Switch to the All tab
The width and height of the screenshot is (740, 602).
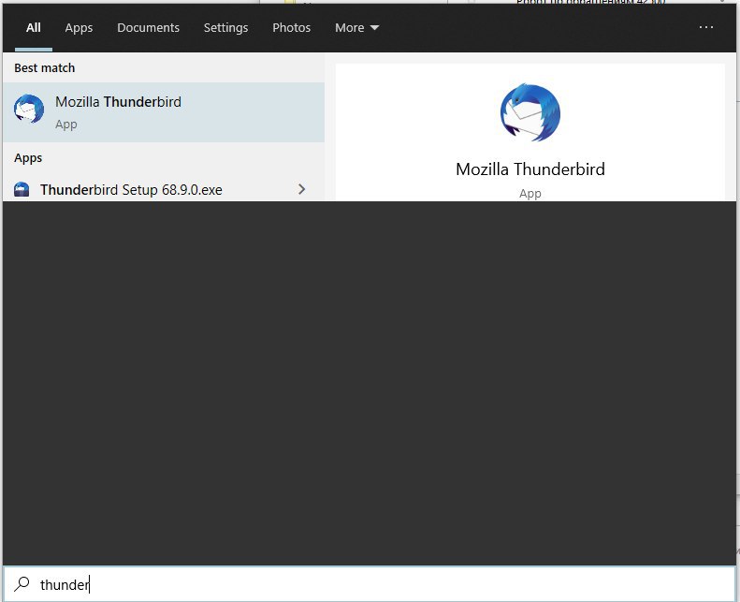pos(34,28)
